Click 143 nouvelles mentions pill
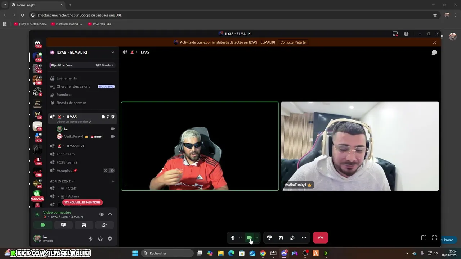 pos(82,203)
